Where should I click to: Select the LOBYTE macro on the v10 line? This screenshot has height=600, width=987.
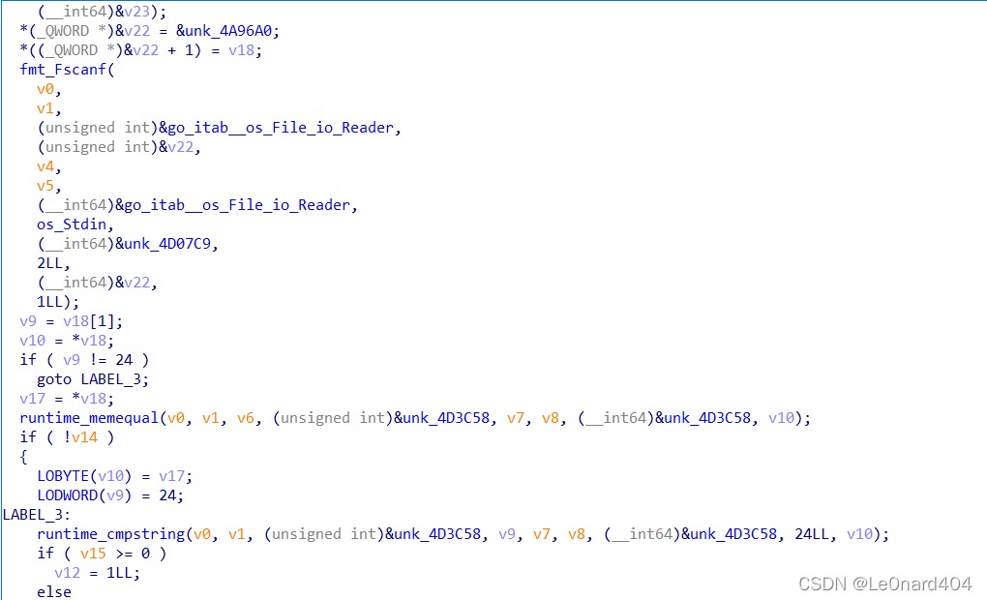63,476
